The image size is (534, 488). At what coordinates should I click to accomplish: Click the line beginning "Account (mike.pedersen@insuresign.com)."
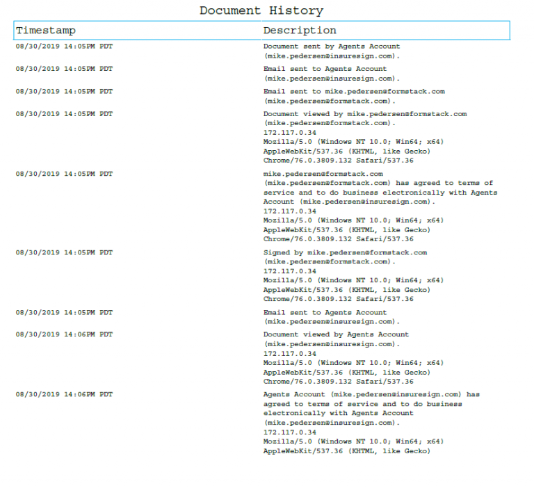[x=349, y=202]
